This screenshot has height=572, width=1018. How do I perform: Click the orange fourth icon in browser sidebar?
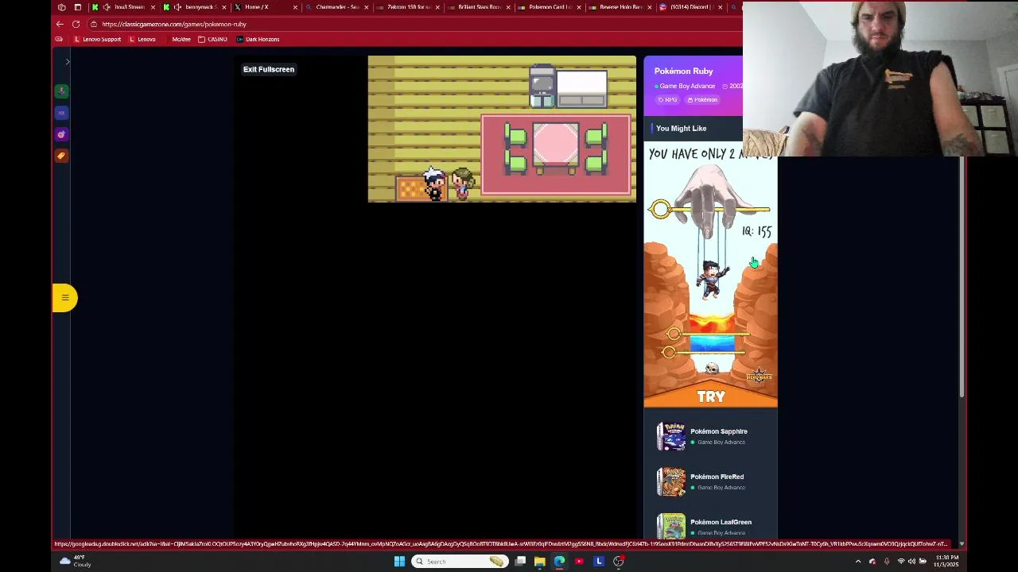(x=61, y=156)
